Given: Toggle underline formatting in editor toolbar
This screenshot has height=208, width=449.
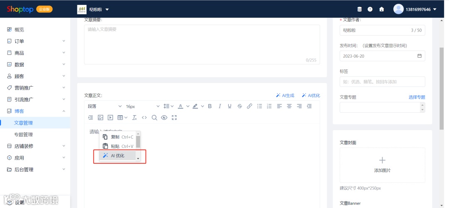Looking at the screenshot, I should [x=229, y=106].
